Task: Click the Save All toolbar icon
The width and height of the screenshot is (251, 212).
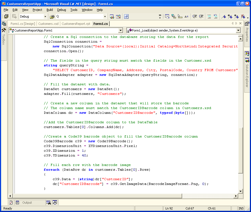Action: [6, 16]
